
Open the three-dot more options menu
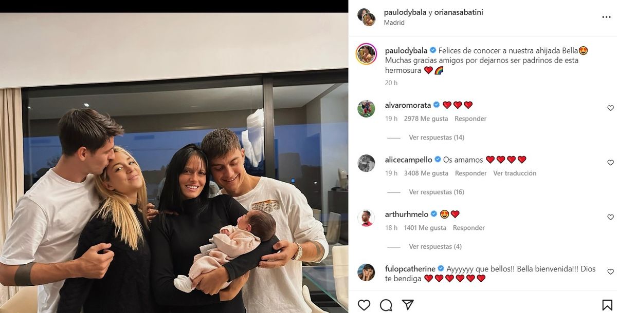606,17
